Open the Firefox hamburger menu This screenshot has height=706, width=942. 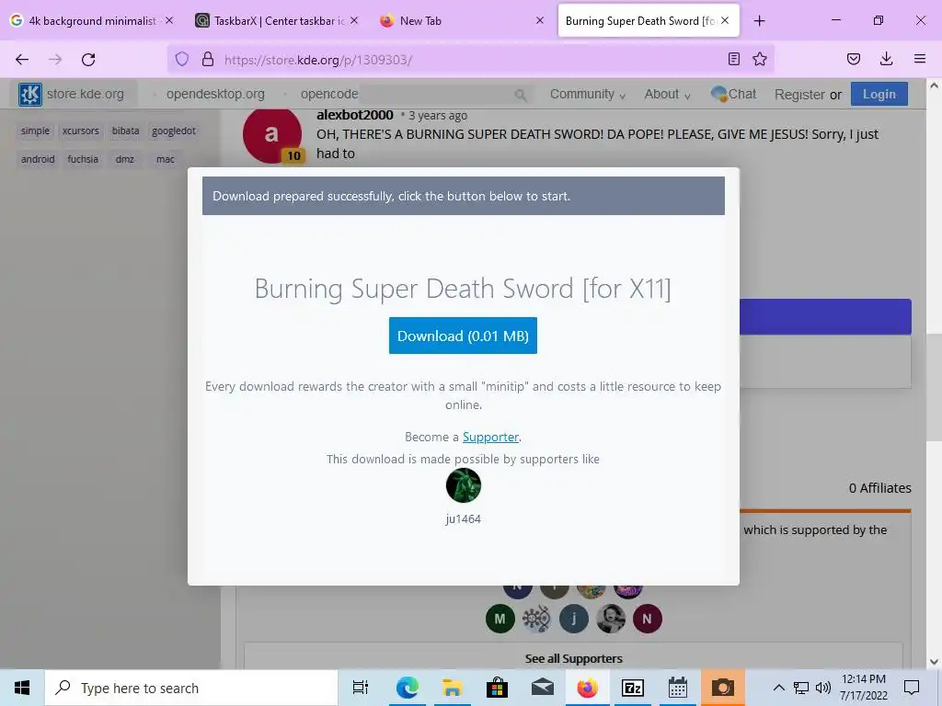tap(920, 59)
